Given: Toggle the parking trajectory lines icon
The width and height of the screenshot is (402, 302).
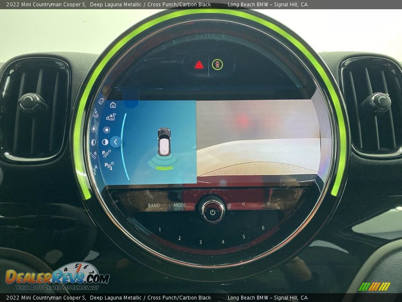Looking at the screenshot, I should (x=106, y=154).
